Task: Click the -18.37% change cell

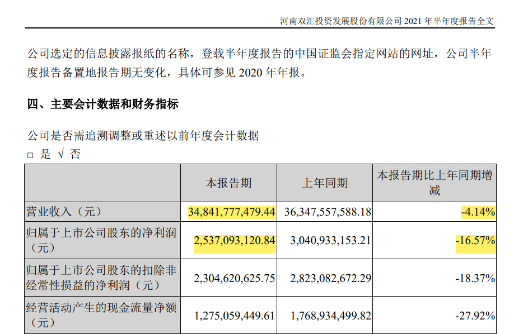Action: [x=475, y=278]
